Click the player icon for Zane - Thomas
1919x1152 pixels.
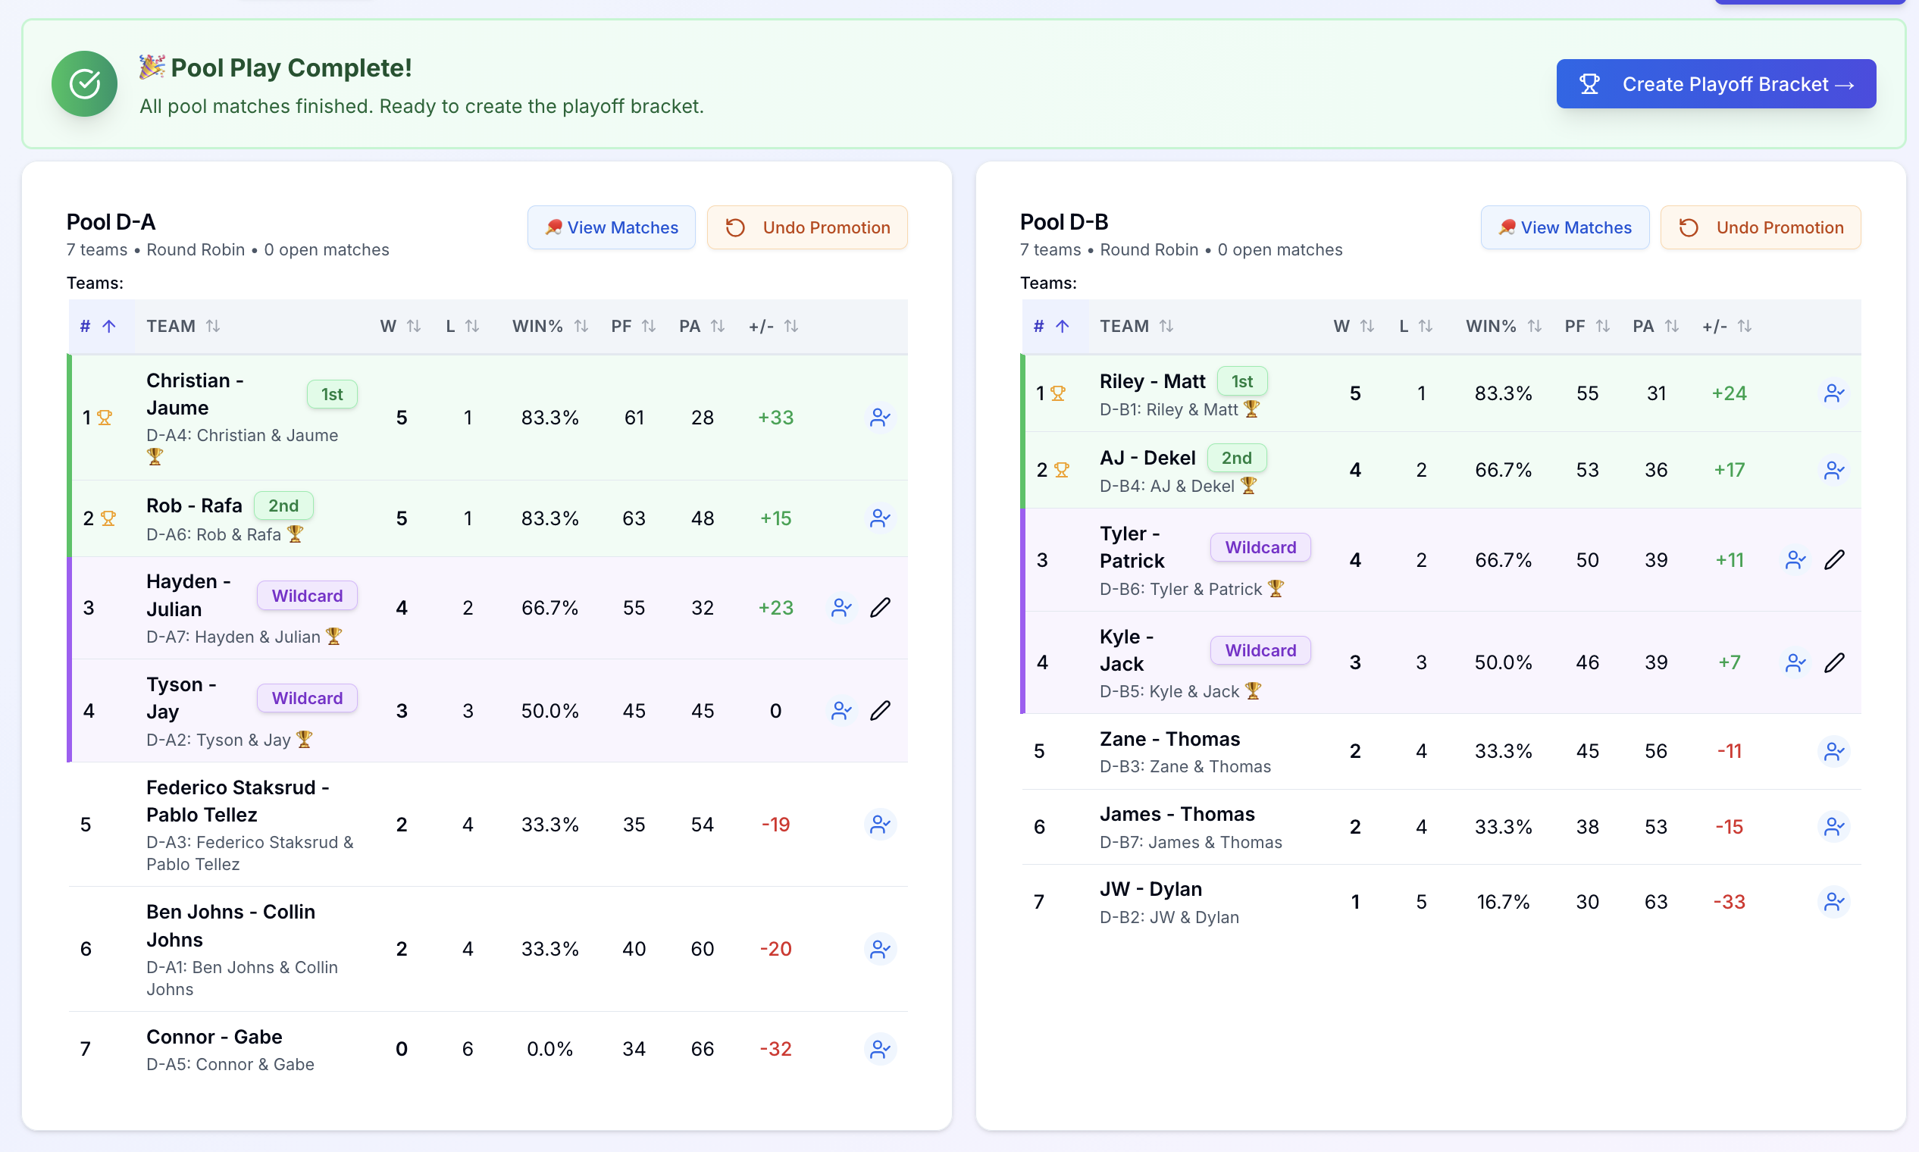point(1833,751)
